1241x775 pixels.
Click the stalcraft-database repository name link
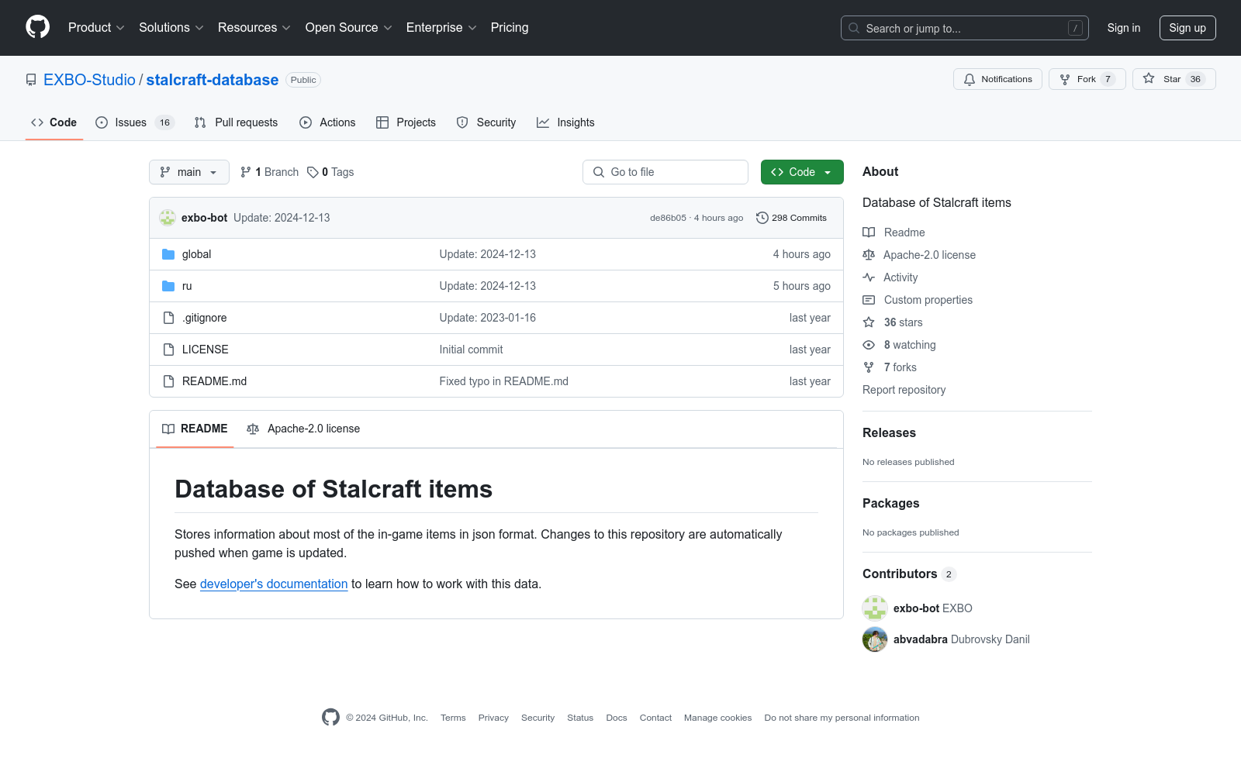(x=213, y=80)
